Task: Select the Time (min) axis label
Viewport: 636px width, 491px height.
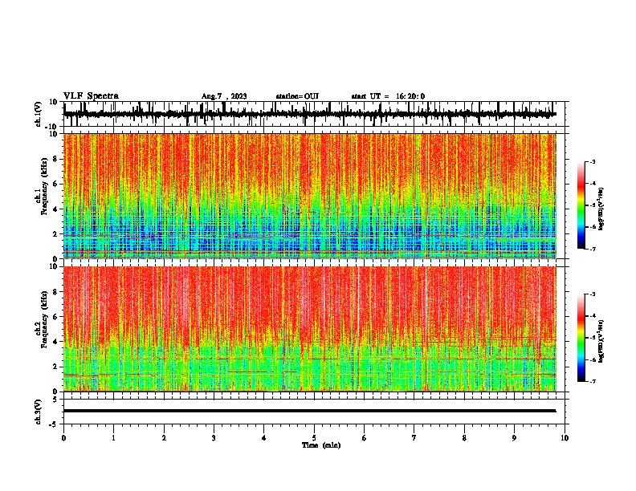Action: [x=321, y=445]
